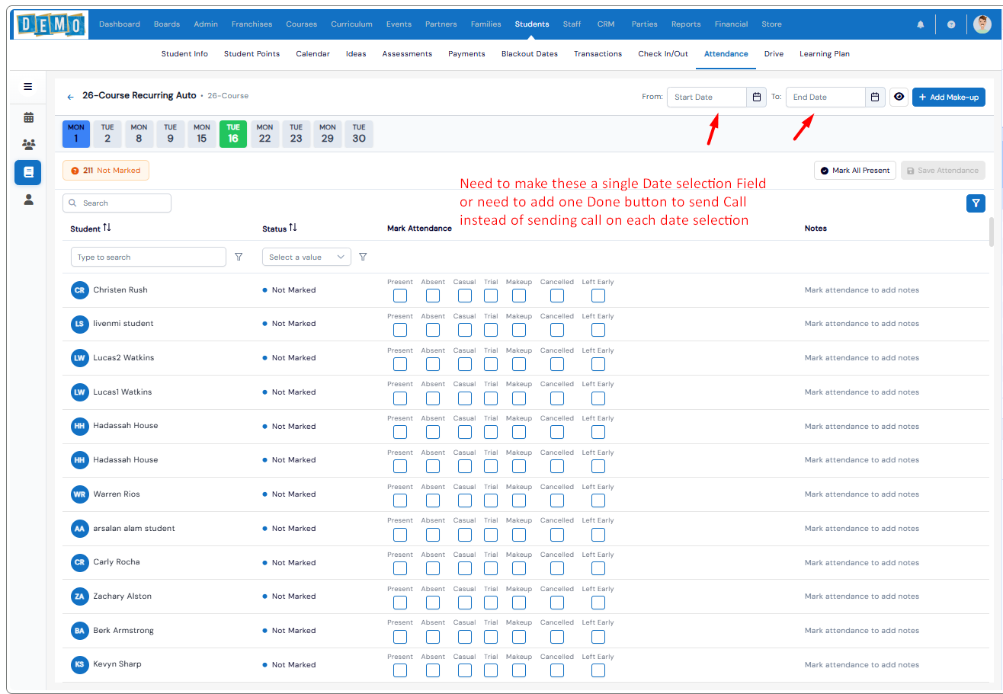This screenshot has height=694, width=1003.
Task: Open the single person icon in sidebar
Action: 28,200
